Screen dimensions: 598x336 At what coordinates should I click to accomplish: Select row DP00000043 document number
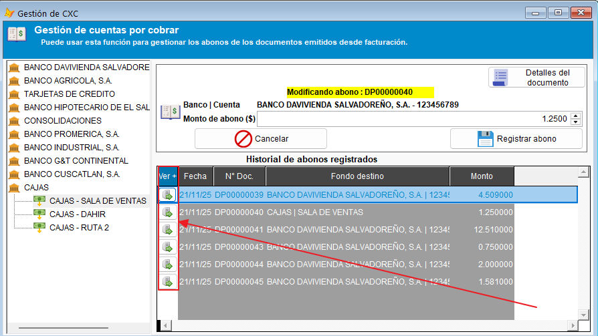pyautogui.click(x=239, y=247)
